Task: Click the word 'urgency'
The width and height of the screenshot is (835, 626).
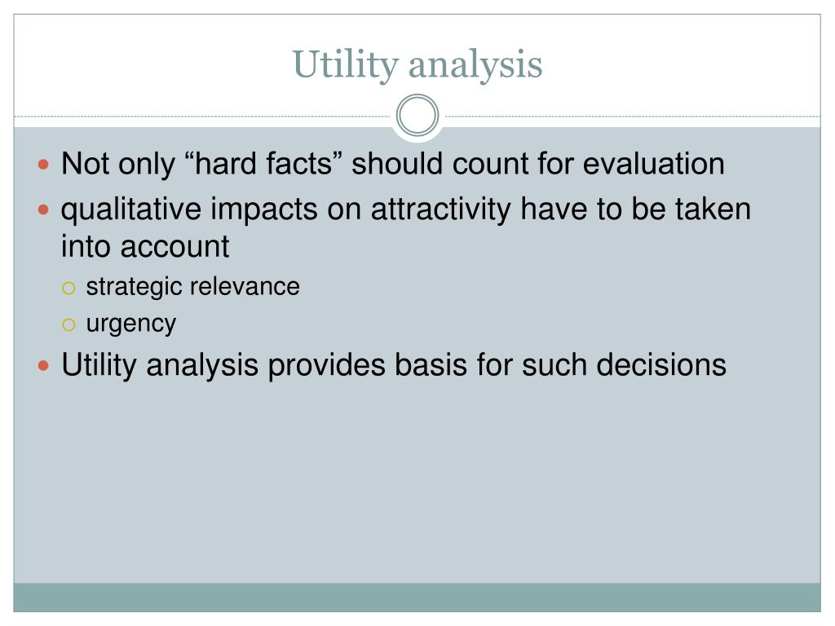Action: coord(131,324)
